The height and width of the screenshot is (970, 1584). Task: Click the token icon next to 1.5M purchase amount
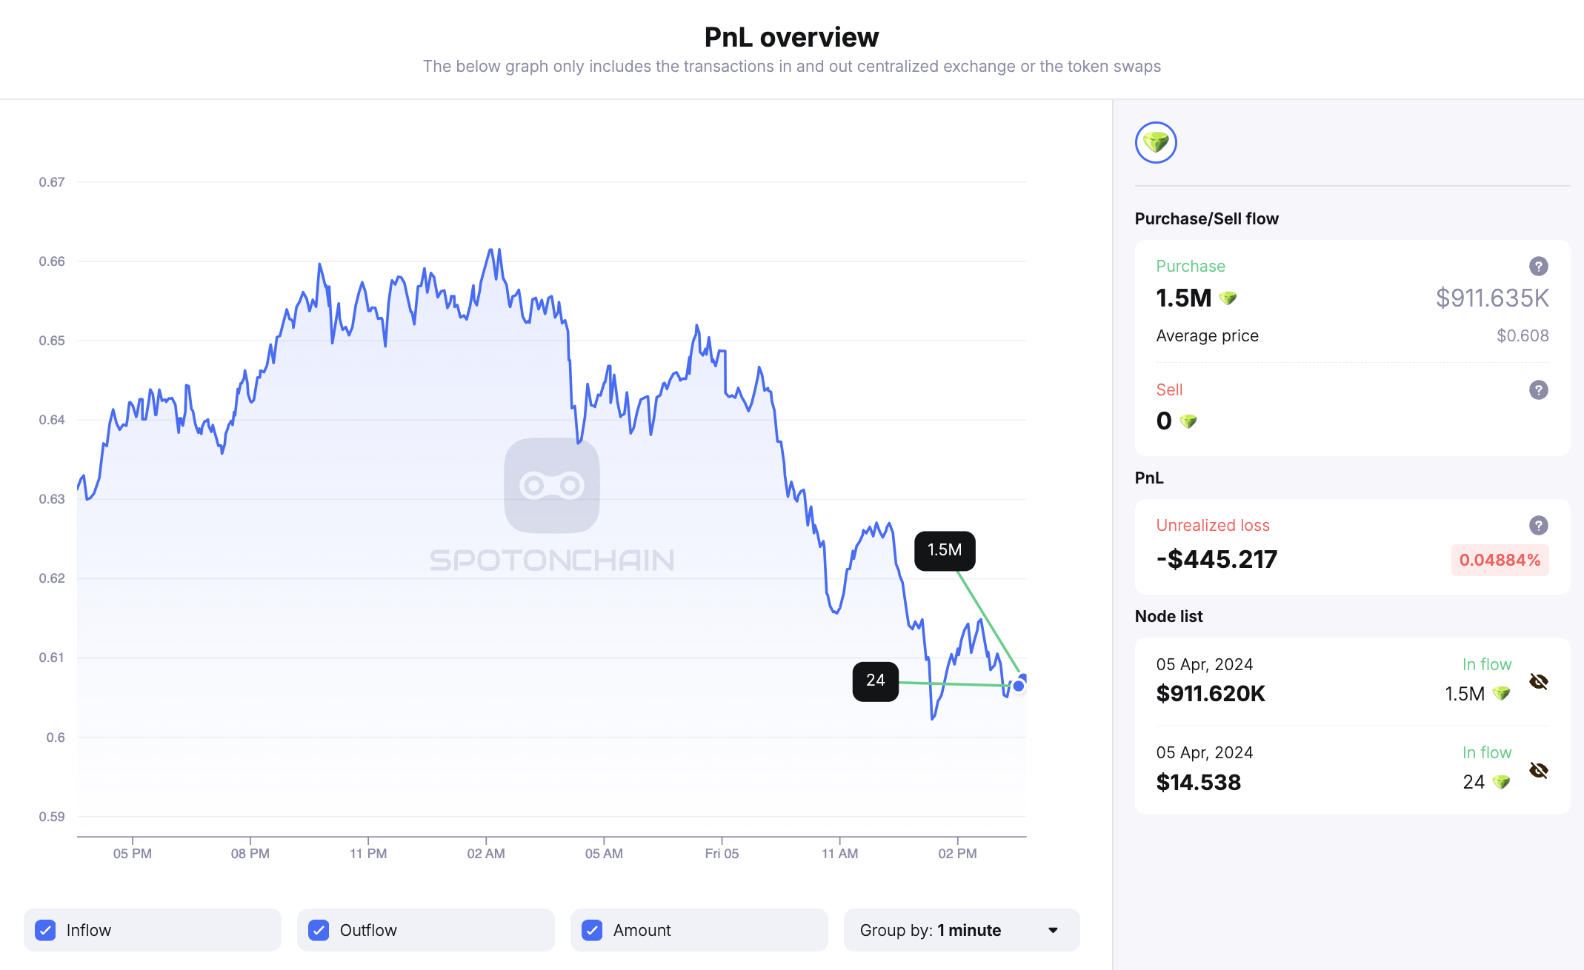1229,298
